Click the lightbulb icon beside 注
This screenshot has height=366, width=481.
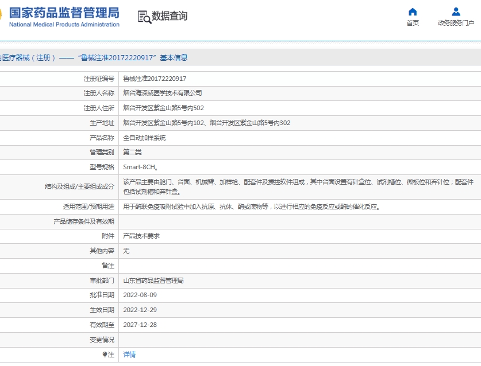[105, 355]
